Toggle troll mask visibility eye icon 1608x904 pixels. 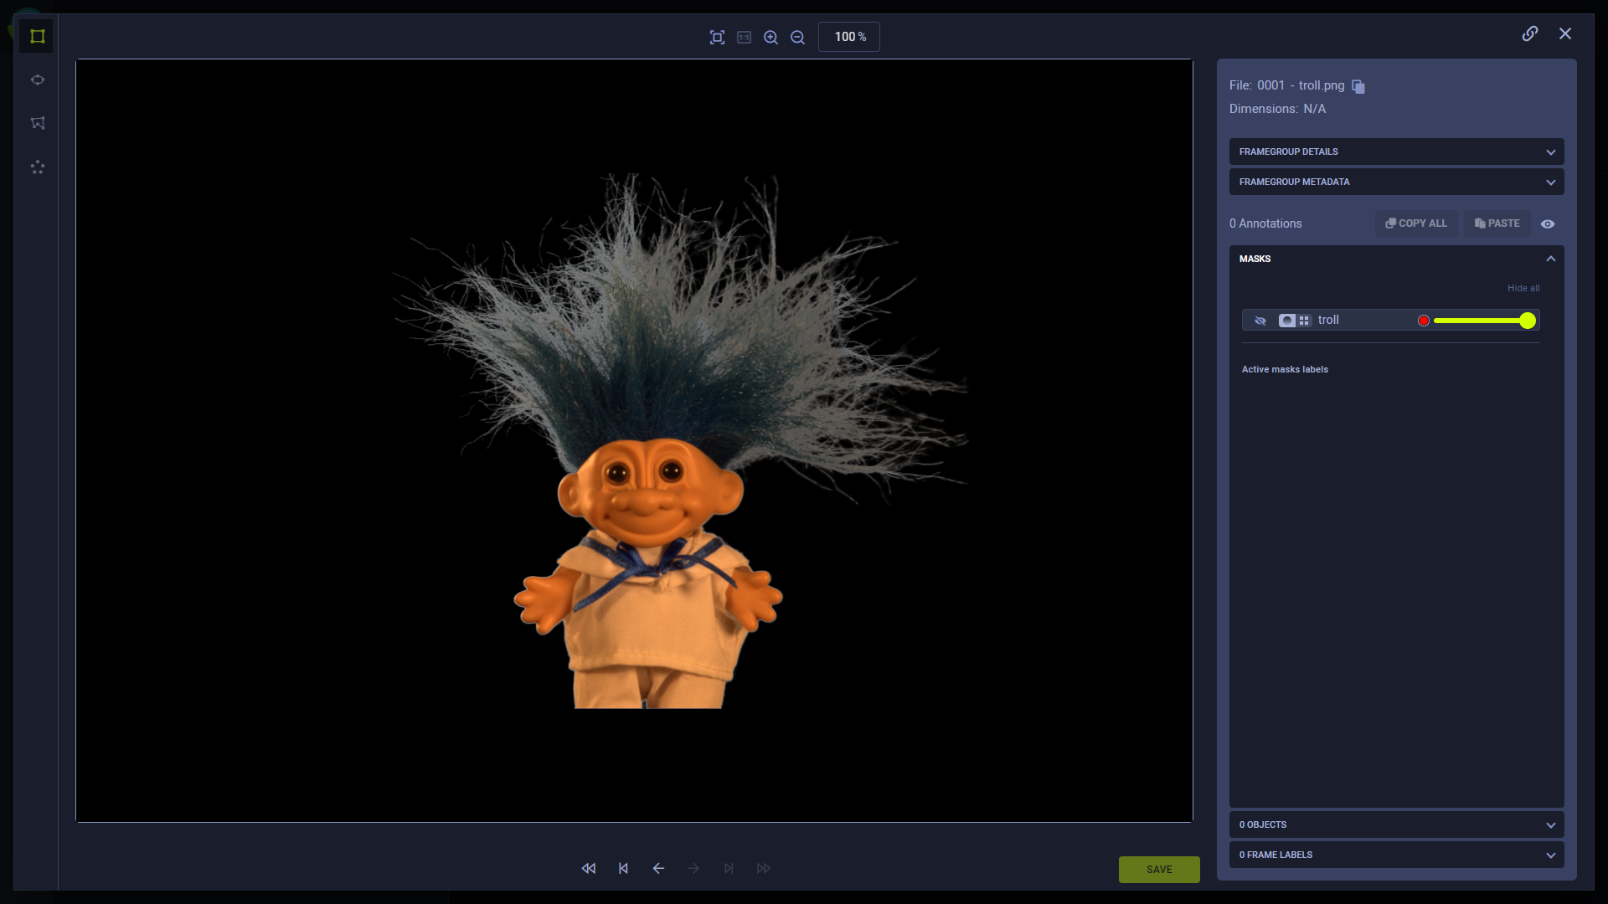[1260, 321]
